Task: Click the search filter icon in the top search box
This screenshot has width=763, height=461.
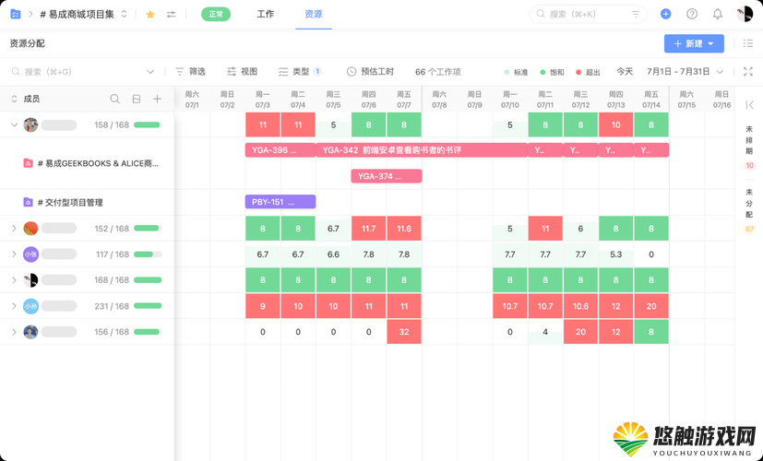Action: 636,14
